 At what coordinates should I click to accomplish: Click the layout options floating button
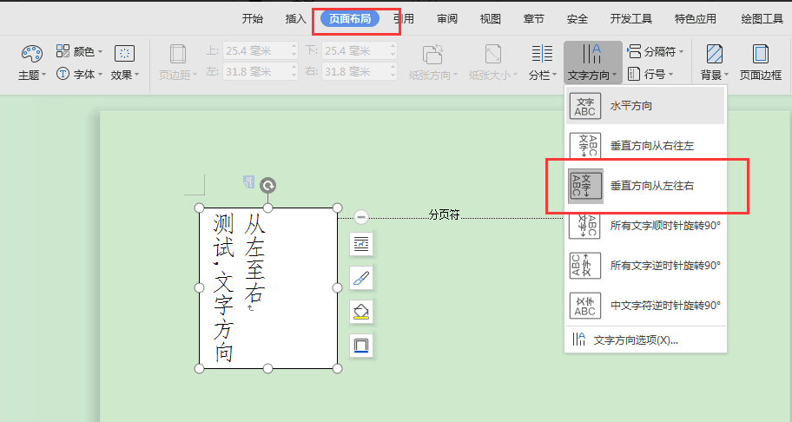click(x=361, y=244)
